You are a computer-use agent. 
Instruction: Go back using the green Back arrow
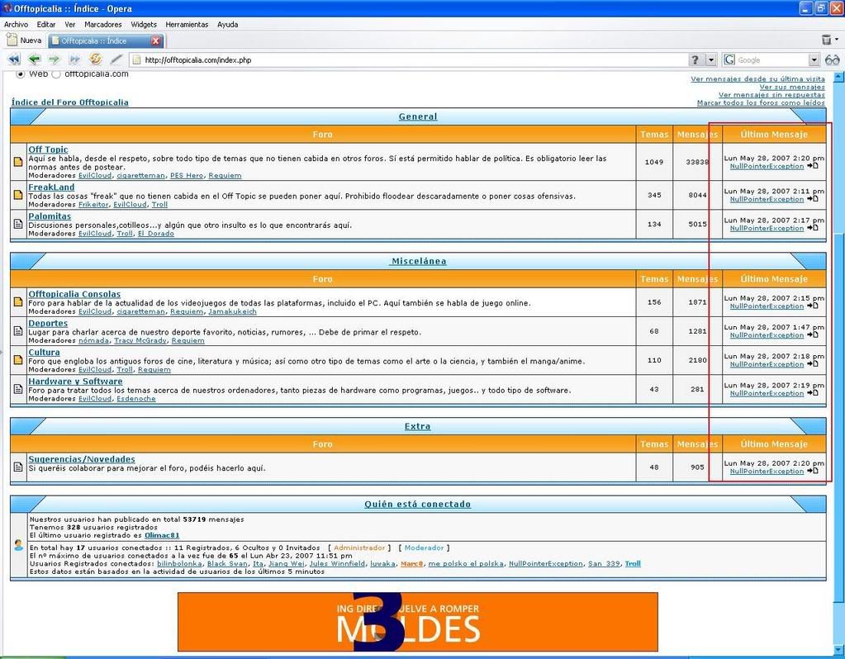click(34, 59)
